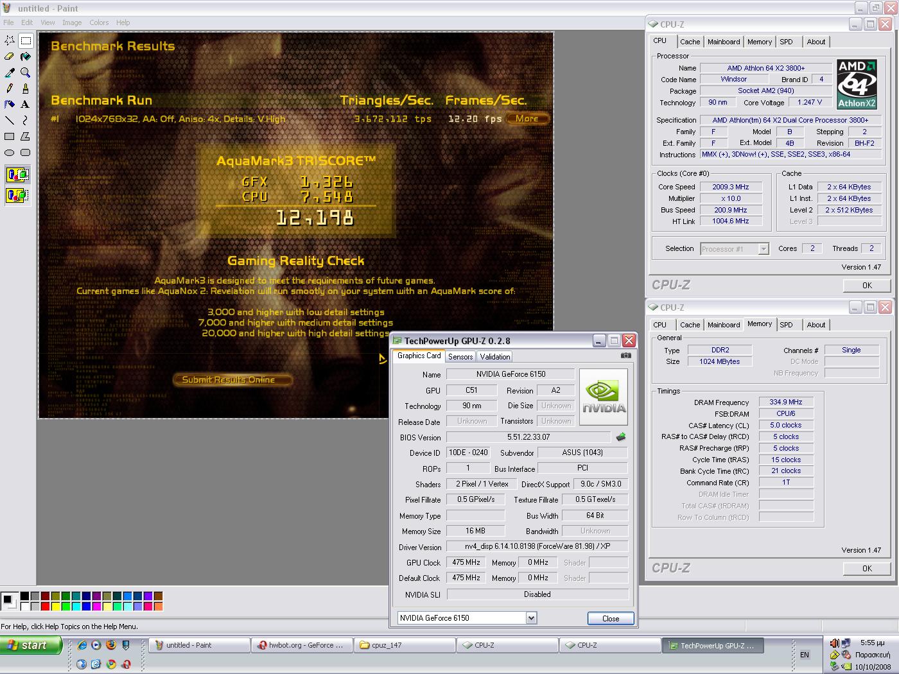The height and width of the screenshot is (674, 899).
Task: Open the View menu in Paint
Action: [48, 22]
